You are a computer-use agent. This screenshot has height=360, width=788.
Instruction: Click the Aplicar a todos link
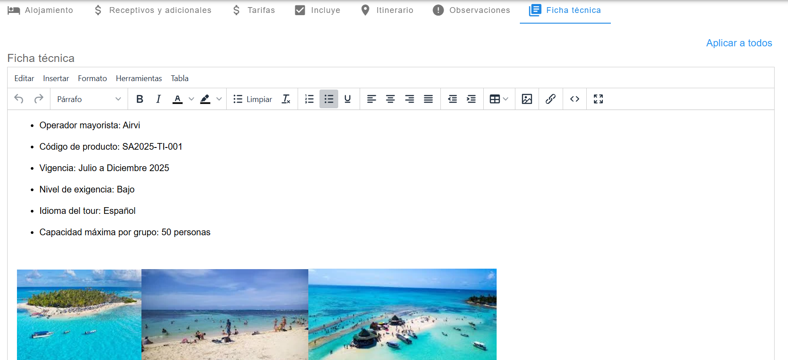tap(739, 43)
